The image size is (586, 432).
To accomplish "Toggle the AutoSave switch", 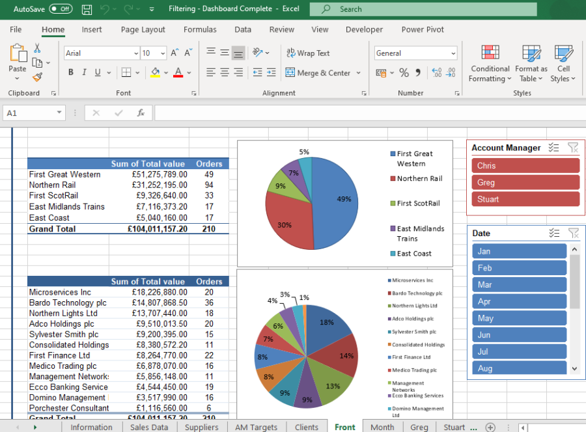I will pos(61,9).
